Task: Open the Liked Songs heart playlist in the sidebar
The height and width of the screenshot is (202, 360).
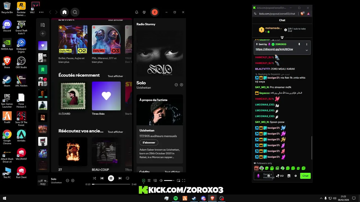Action: (x=43, y=45)
